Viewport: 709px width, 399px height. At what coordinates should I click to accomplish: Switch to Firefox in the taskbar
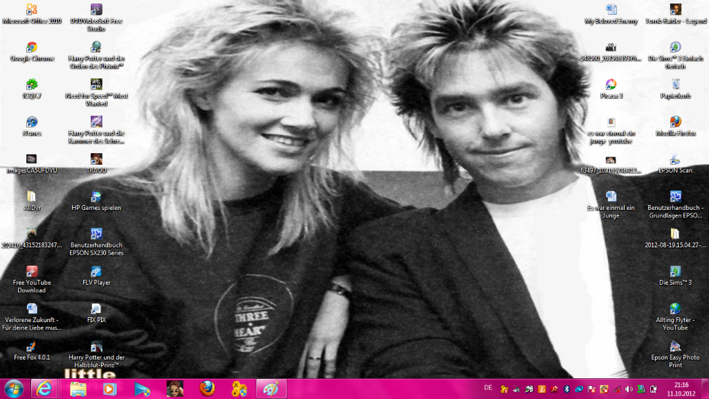coord(207,389)
